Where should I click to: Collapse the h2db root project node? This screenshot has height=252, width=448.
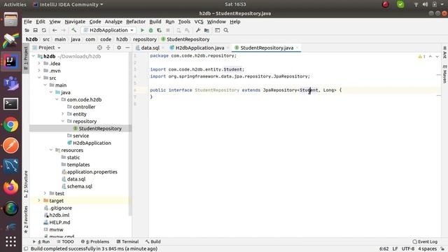[34, 56]
